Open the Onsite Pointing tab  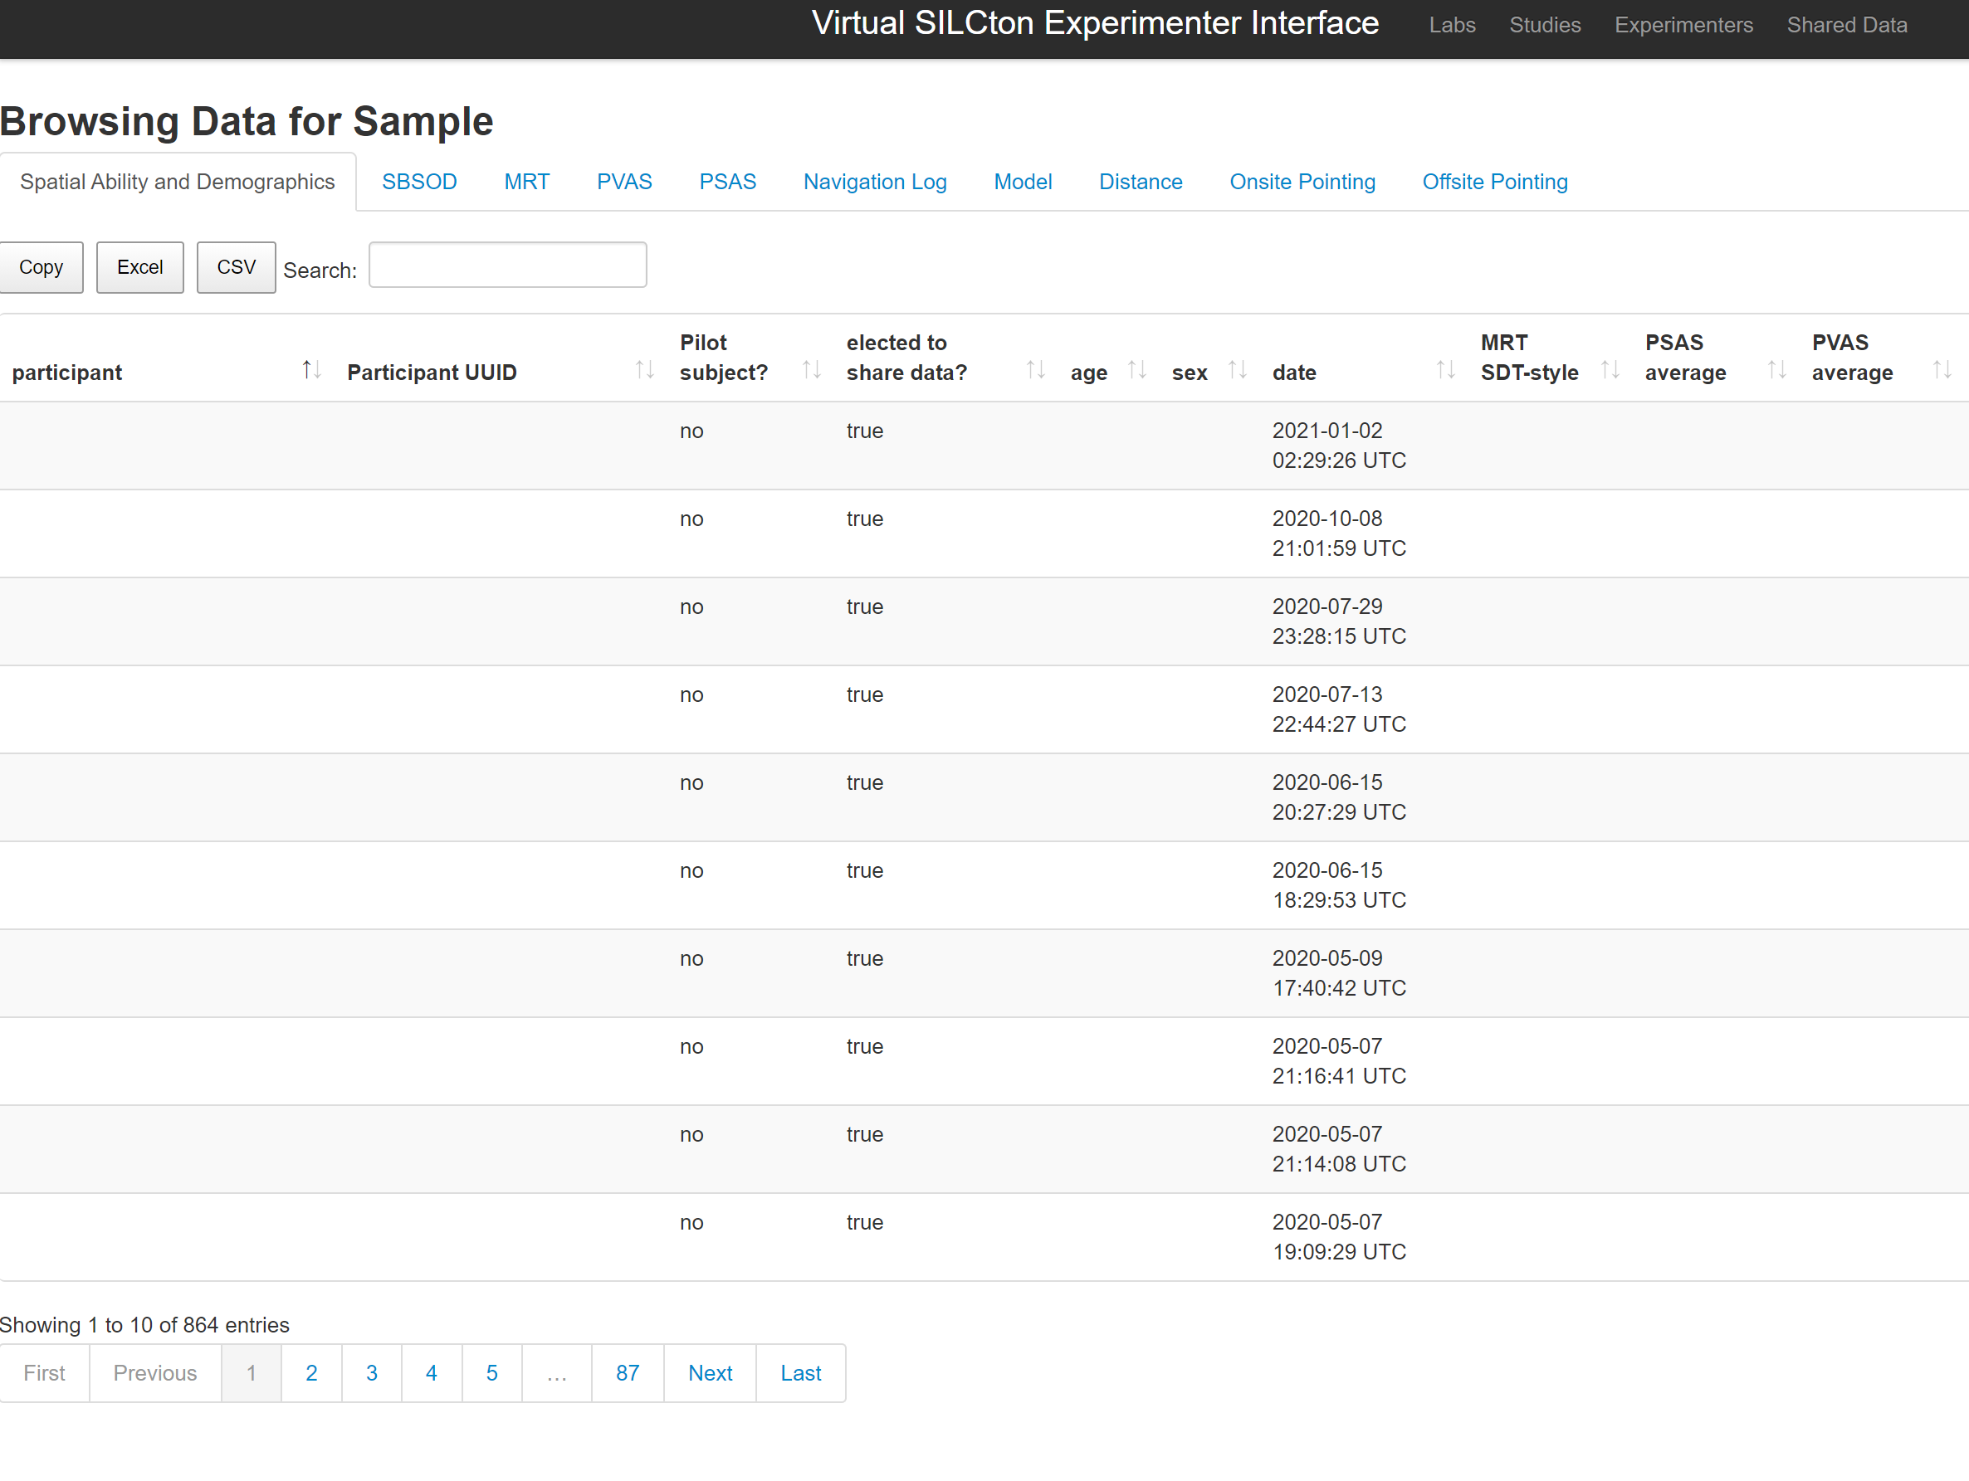click(x=1302, y=182)
